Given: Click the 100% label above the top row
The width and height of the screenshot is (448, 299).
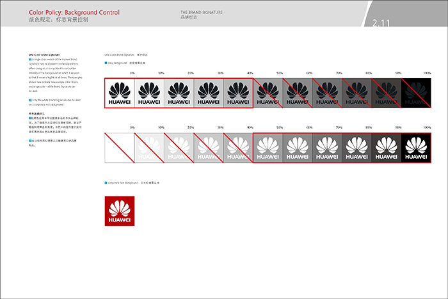Looking at the screenshot, I should tap(427, 74).
